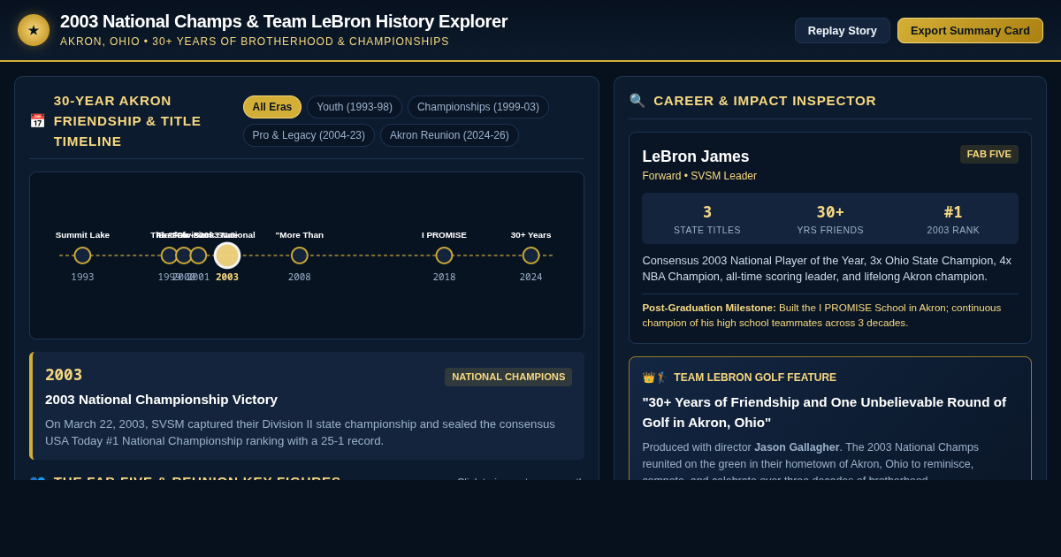Viewport: 1061px width, 557px height.
Task: Export the summary card
Action: point(970,30)
